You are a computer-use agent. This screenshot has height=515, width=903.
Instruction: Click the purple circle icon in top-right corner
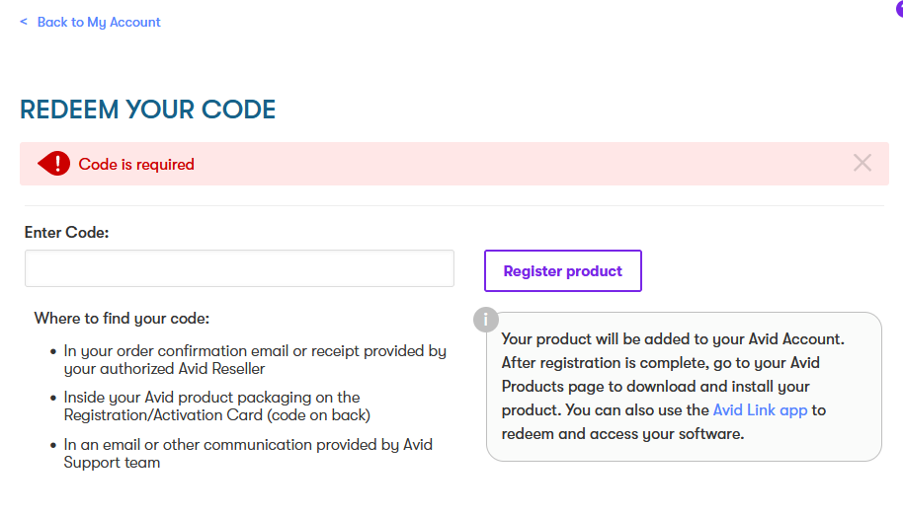pos(898,7)
